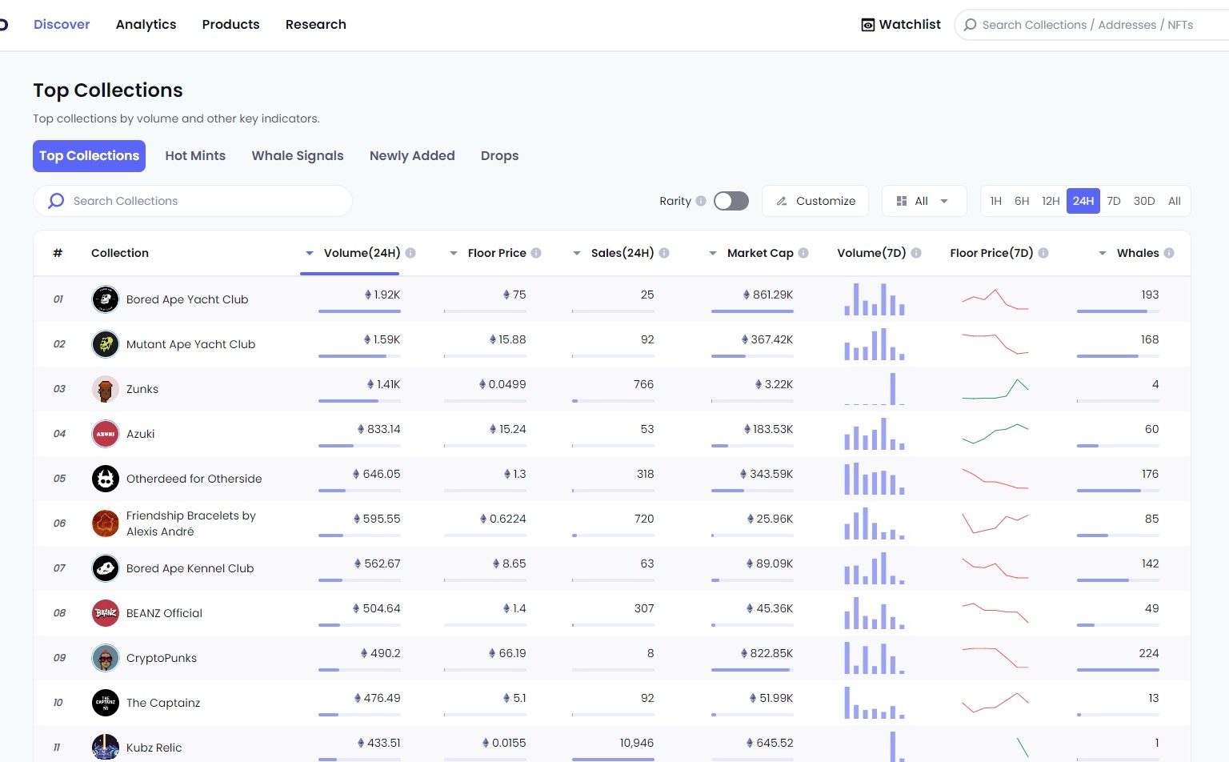Viewport: 1229px width, 762px height.
Task: Click the pencil icon on Customize button
Action: (x=782, y=201)
